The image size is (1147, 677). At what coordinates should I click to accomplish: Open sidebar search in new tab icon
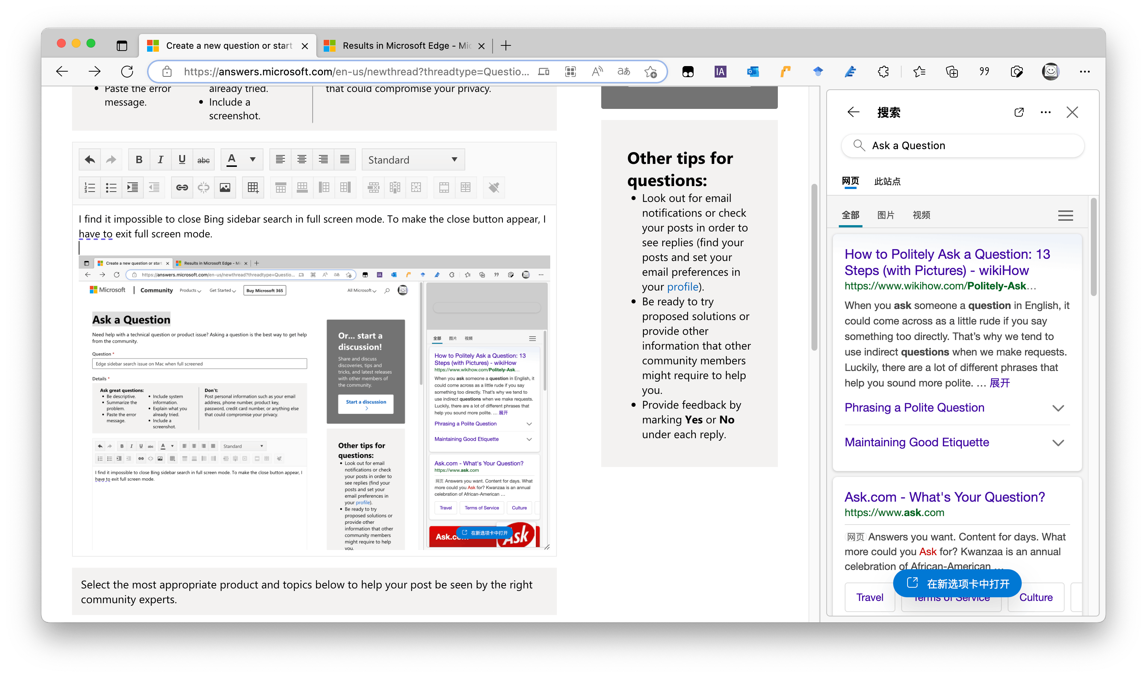[x=1019, y=112]
